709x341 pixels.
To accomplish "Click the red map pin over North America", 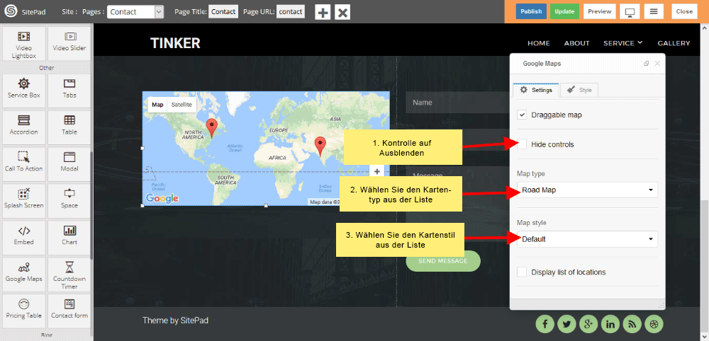I will 211,128.
